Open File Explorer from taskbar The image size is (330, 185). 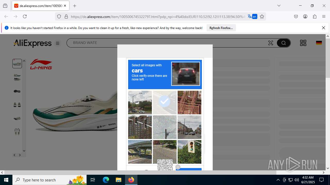[x=118, y=180]
